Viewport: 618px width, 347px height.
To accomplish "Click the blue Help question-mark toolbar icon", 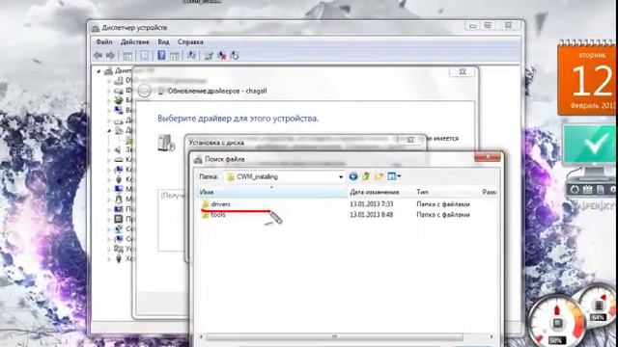I will pos(161,56).
